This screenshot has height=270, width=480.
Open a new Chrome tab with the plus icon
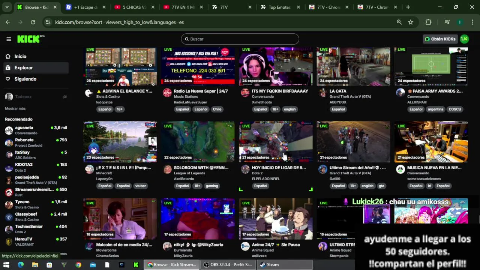(x=408, y=7)
